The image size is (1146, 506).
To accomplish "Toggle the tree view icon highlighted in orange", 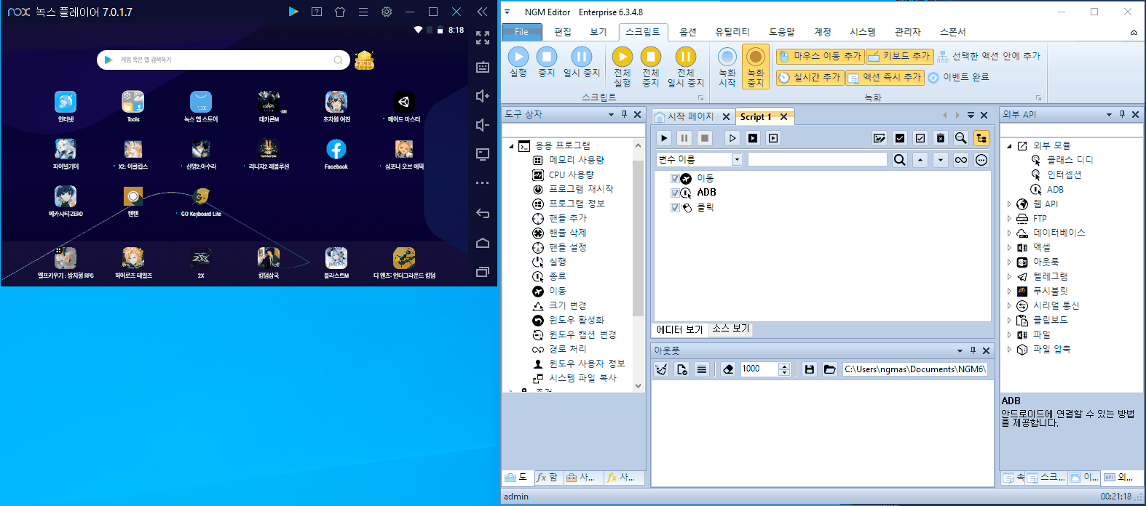I will [981, 138].
